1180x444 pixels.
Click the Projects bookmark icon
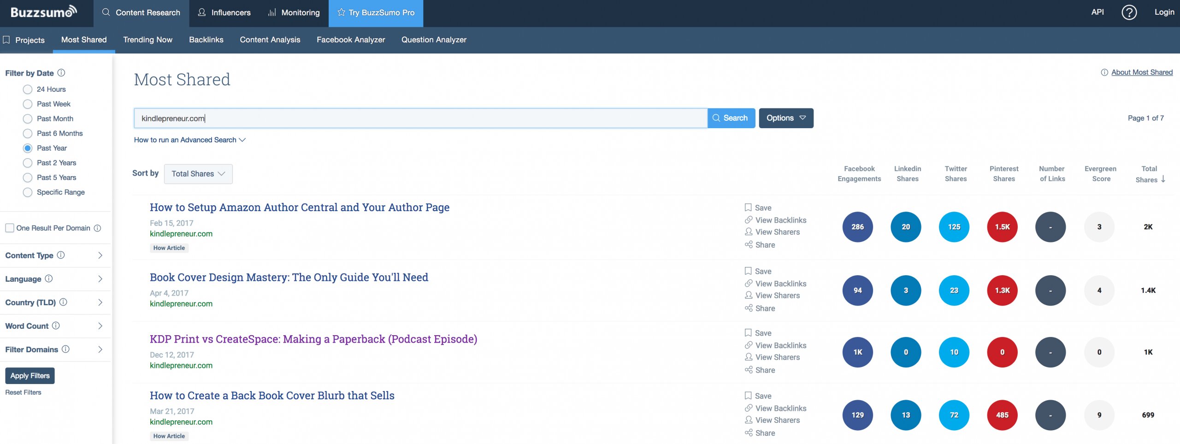6,40
